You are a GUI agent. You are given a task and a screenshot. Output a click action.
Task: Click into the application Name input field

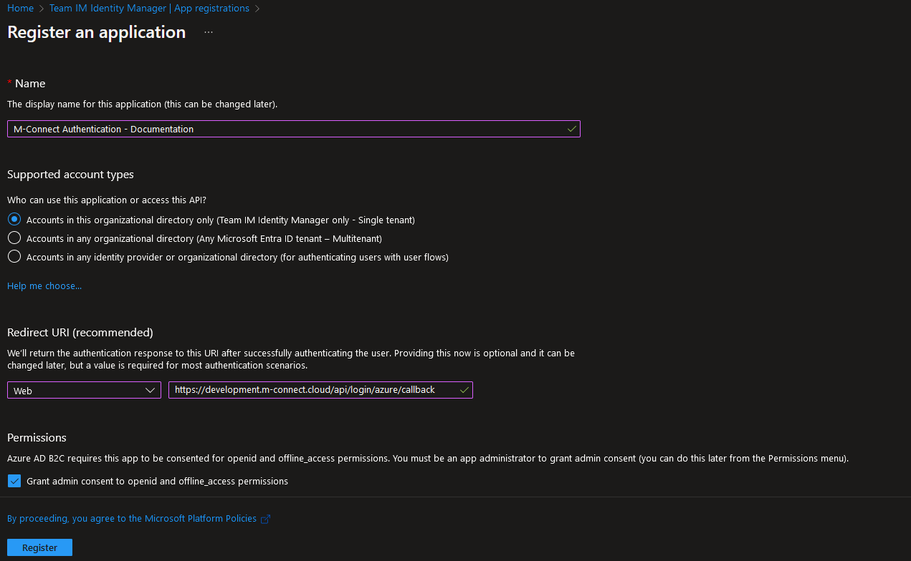pyautogui.click(x=287, y=129)
